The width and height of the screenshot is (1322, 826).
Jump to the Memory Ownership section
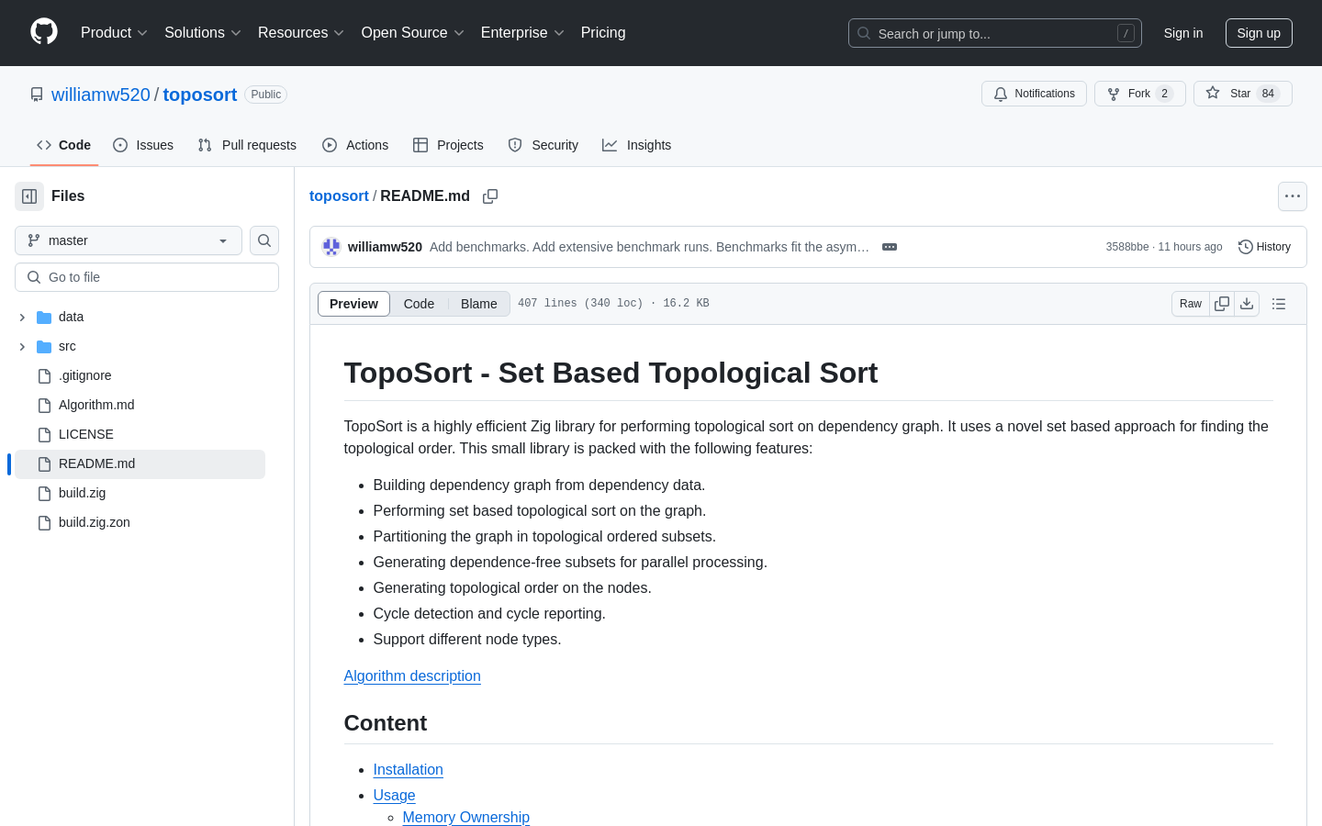(466, 817)
